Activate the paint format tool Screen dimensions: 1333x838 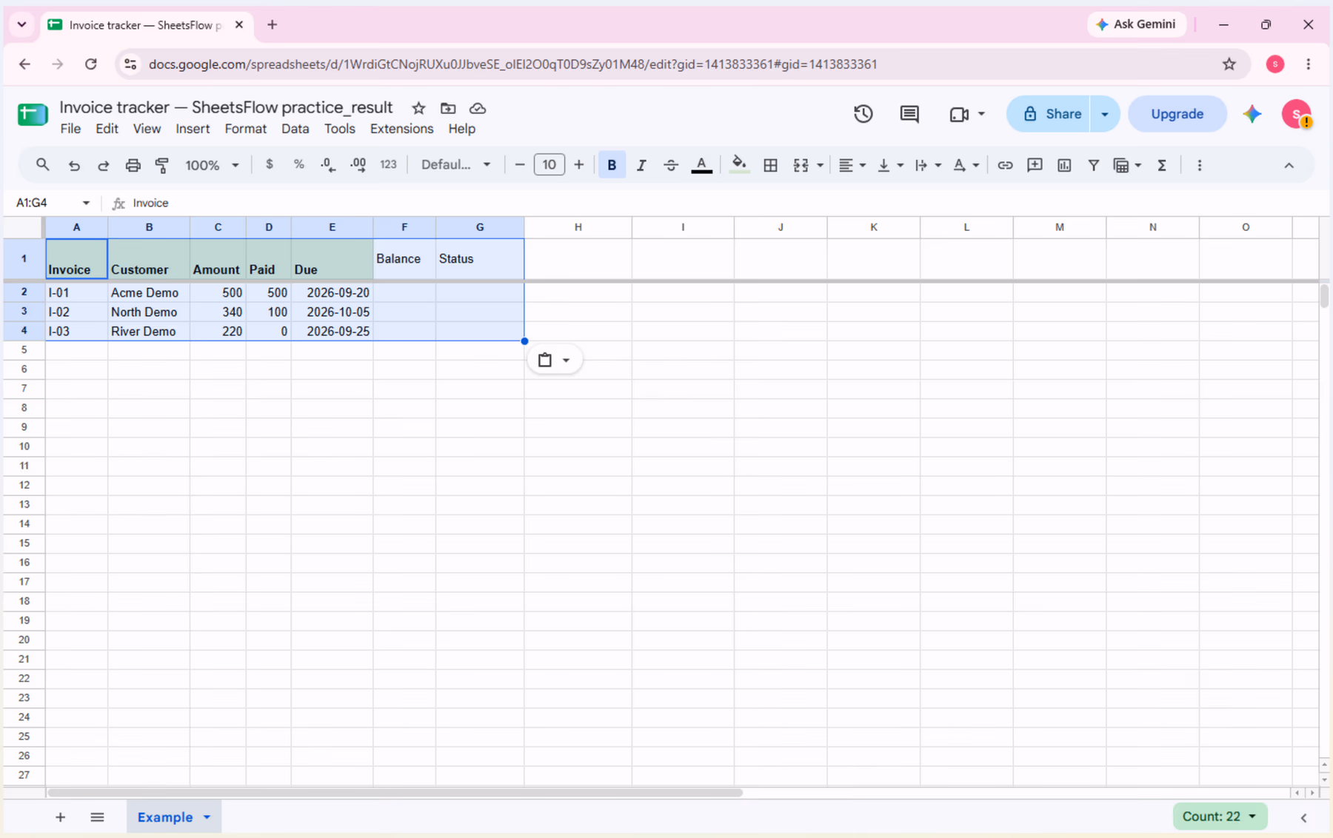pyautogui.click(x=162, y=165)
